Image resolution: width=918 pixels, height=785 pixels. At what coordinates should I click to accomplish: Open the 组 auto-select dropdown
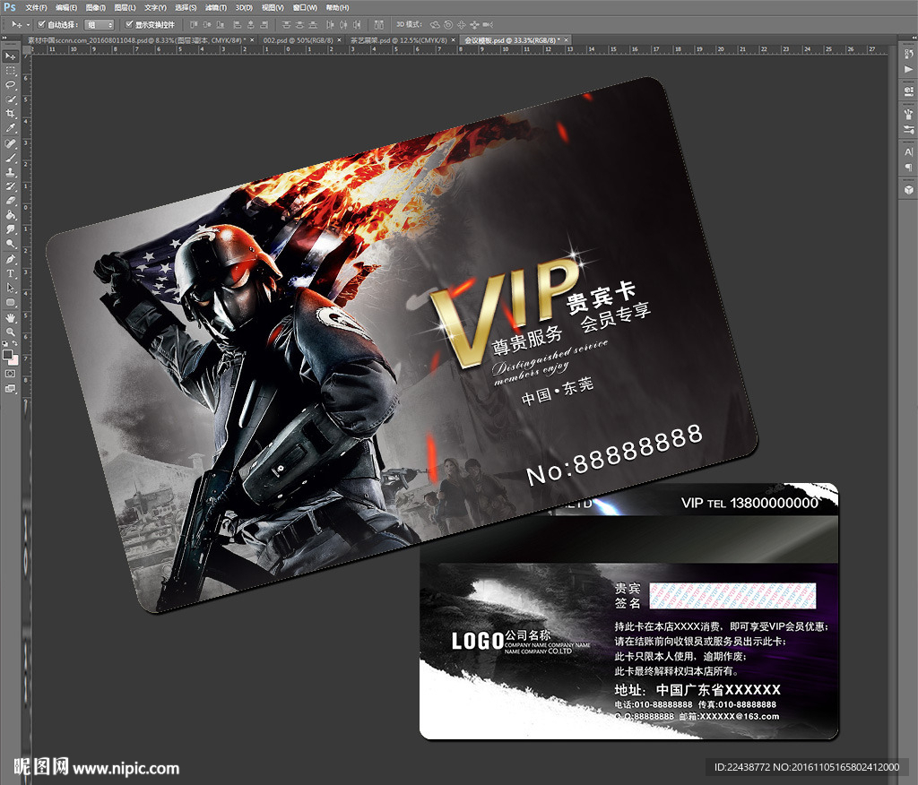tap(99, 24)
